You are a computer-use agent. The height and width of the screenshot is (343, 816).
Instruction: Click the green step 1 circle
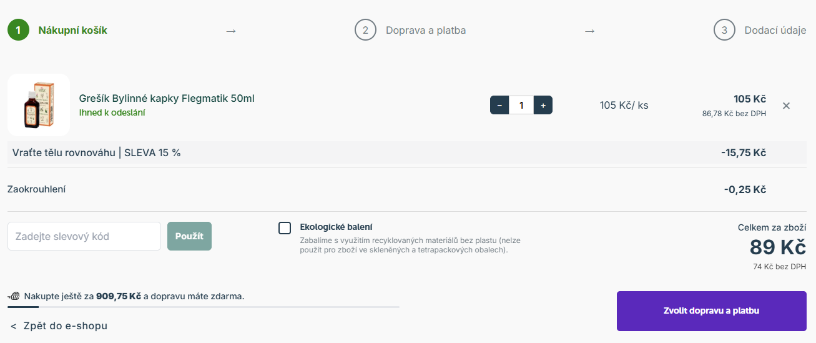(x=18, y=30)
